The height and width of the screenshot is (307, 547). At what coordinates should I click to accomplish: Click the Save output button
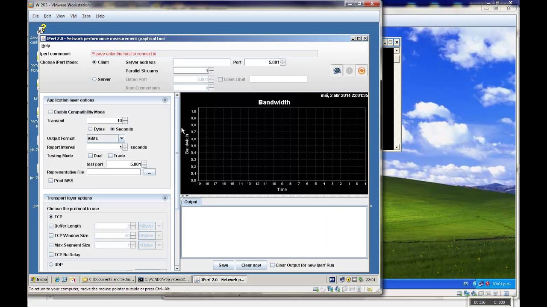223,265
